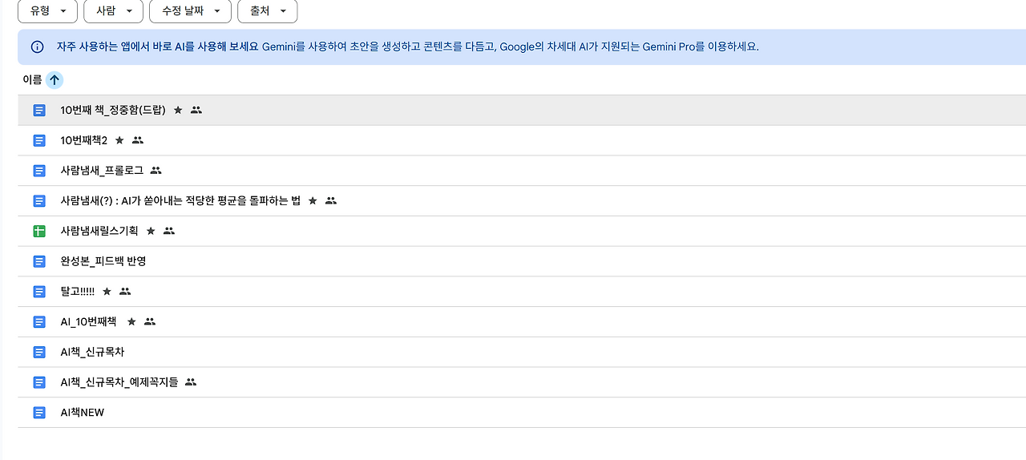Click the info icon in the Gemini banner
The width and height of the screenshot is (1026, 460).
37,46
